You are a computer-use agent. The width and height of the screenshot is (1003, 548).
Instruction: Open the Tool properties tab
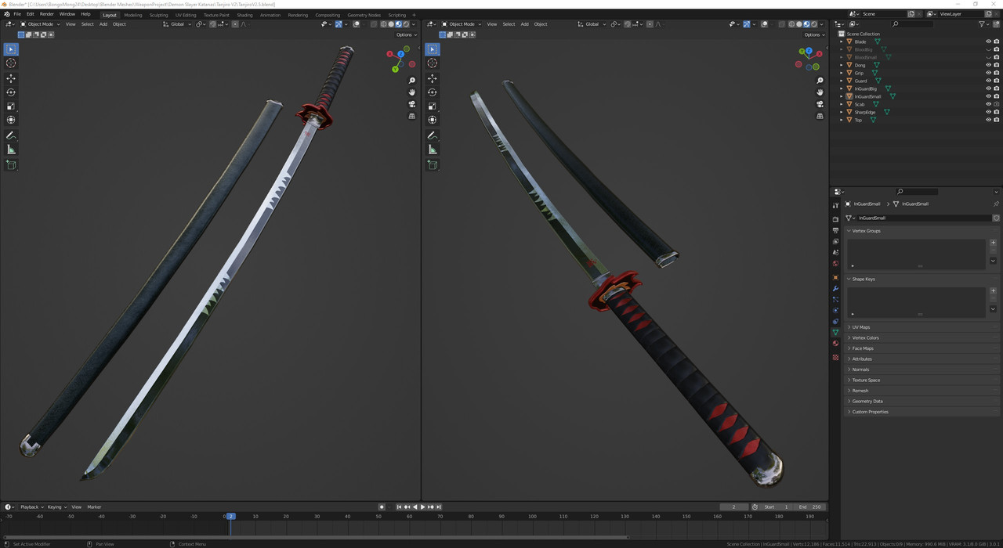[x=835, y=205]
